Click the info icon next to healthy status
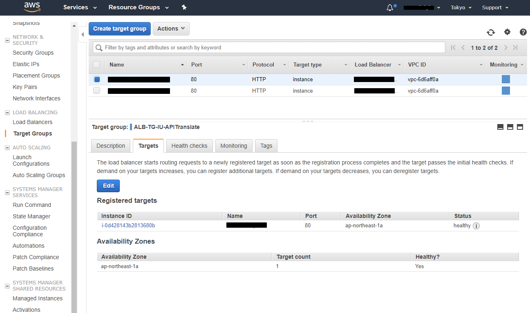The height and width of the screenshot is (313, 530). [x=476, y=226]
